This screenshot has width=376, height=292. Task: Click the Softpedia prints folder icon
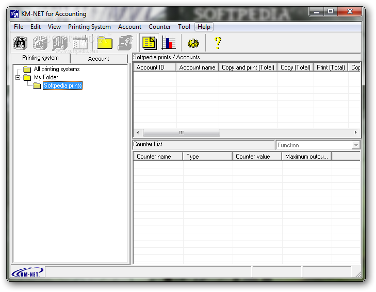[37, 85]
